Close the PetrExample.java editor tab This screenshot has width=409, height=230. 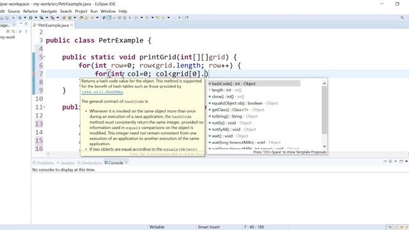click(x=72, y=25)
